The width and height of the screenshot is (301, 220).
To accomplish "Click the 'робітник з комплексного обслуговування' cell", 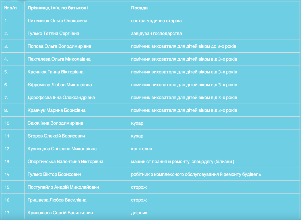I will coord(196,174).
